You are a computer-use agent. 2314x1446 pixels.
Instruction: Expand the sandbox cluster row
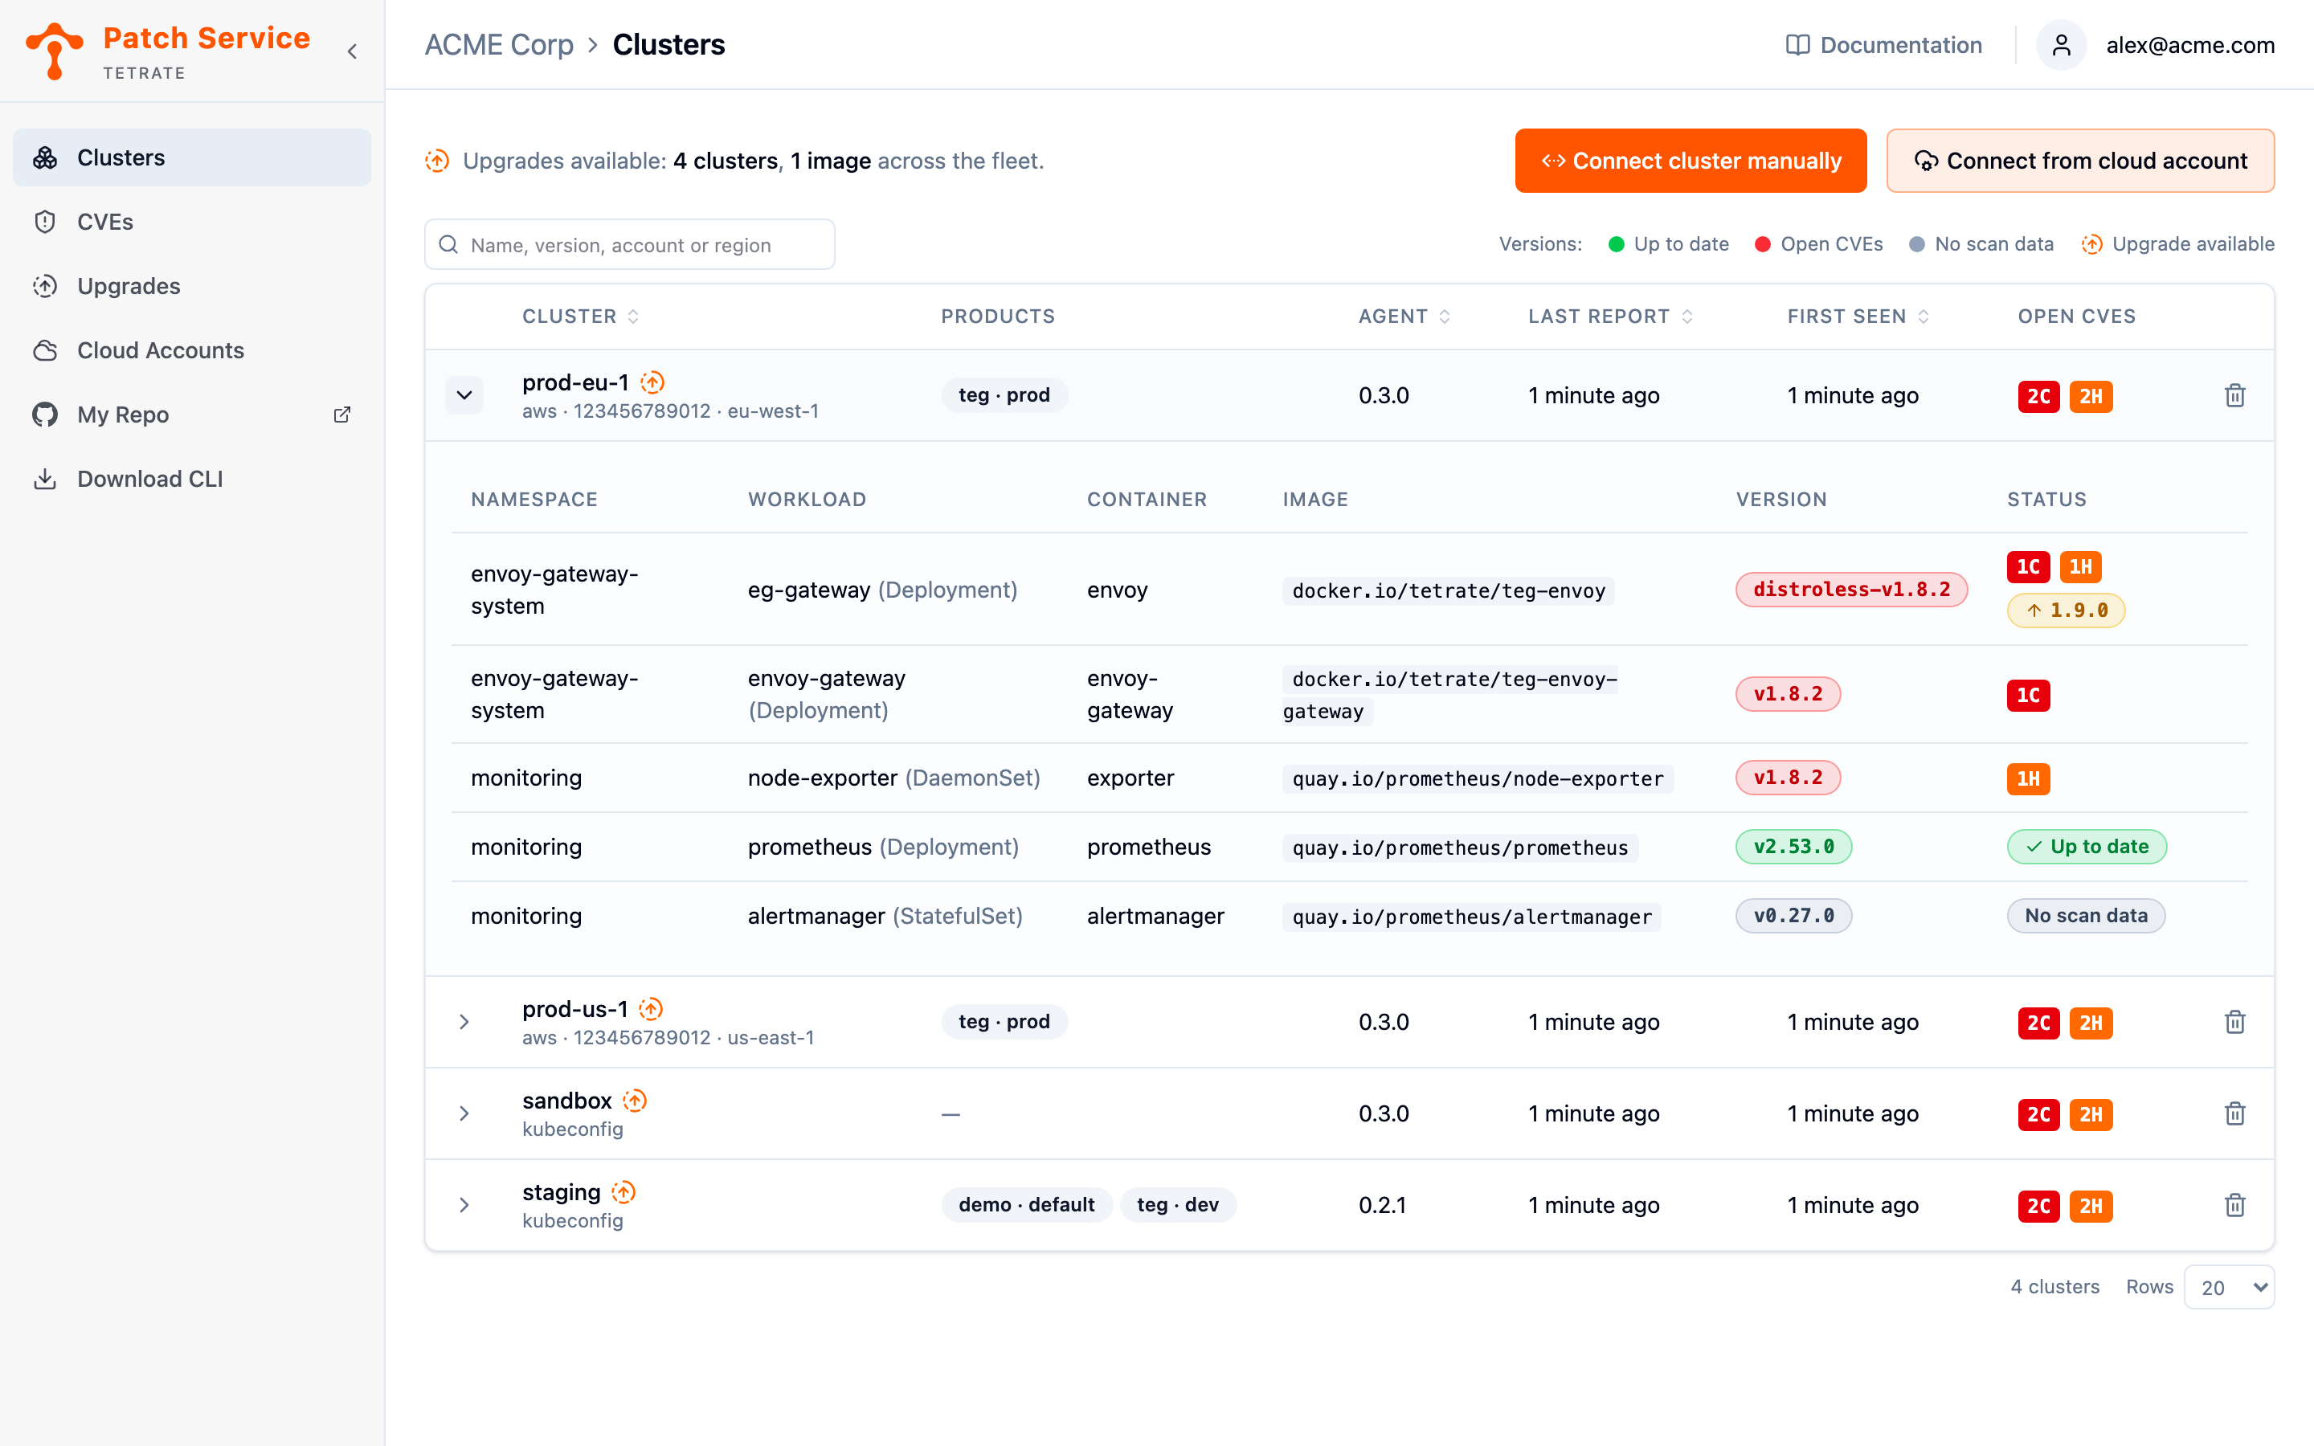point(464,1113)
